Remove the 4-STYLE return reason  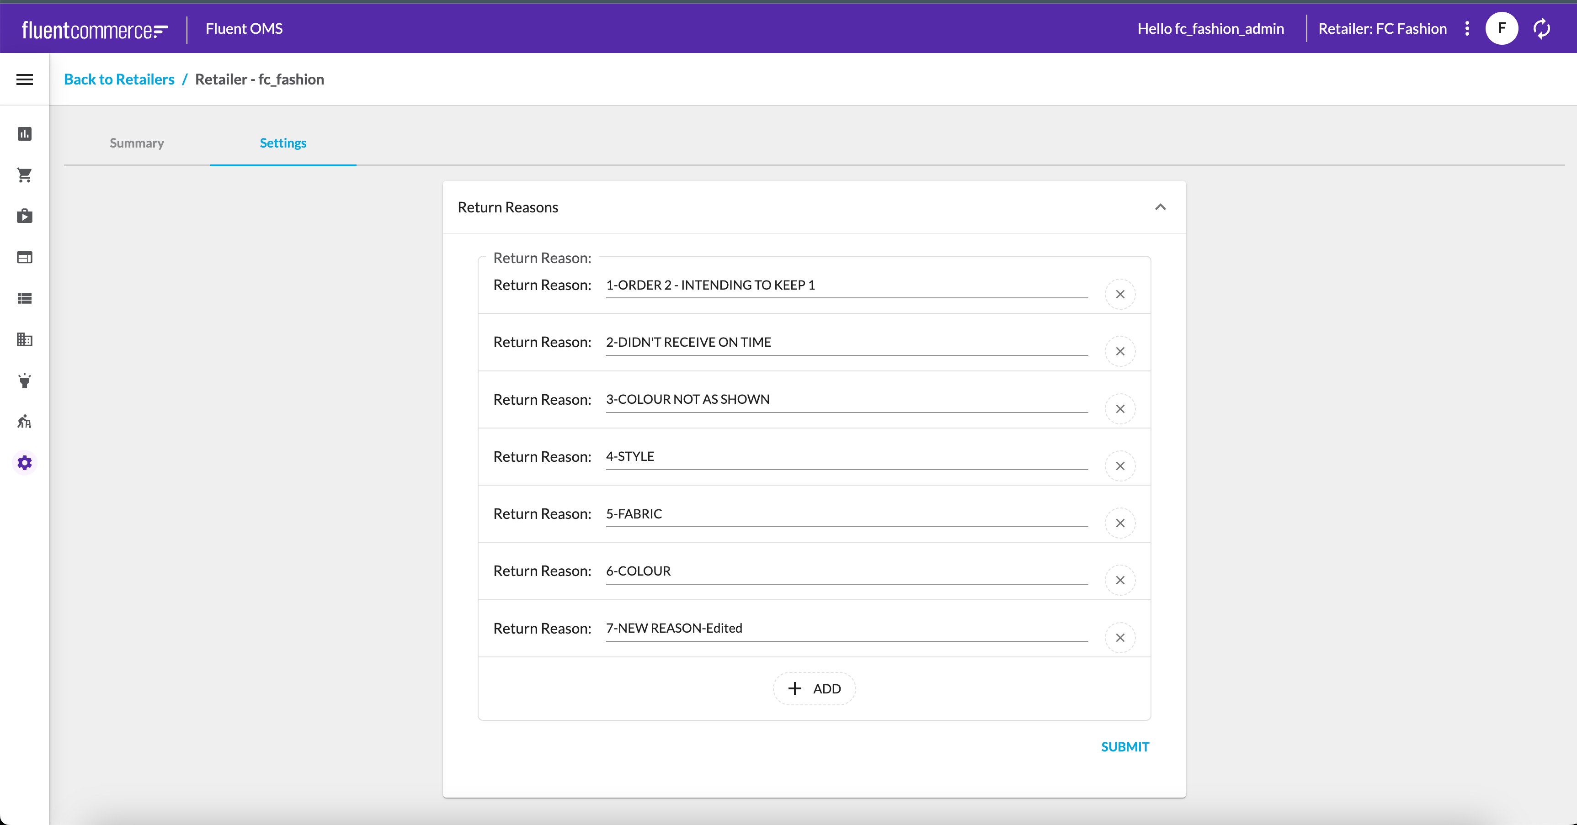(x=1120, y=466)
